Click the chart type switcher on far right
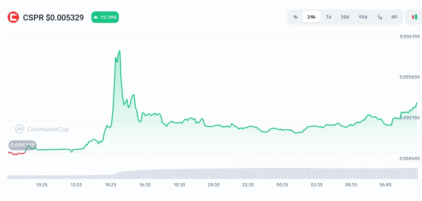The width and height of the screenshot is (422, 201). [x=414, y=17]
